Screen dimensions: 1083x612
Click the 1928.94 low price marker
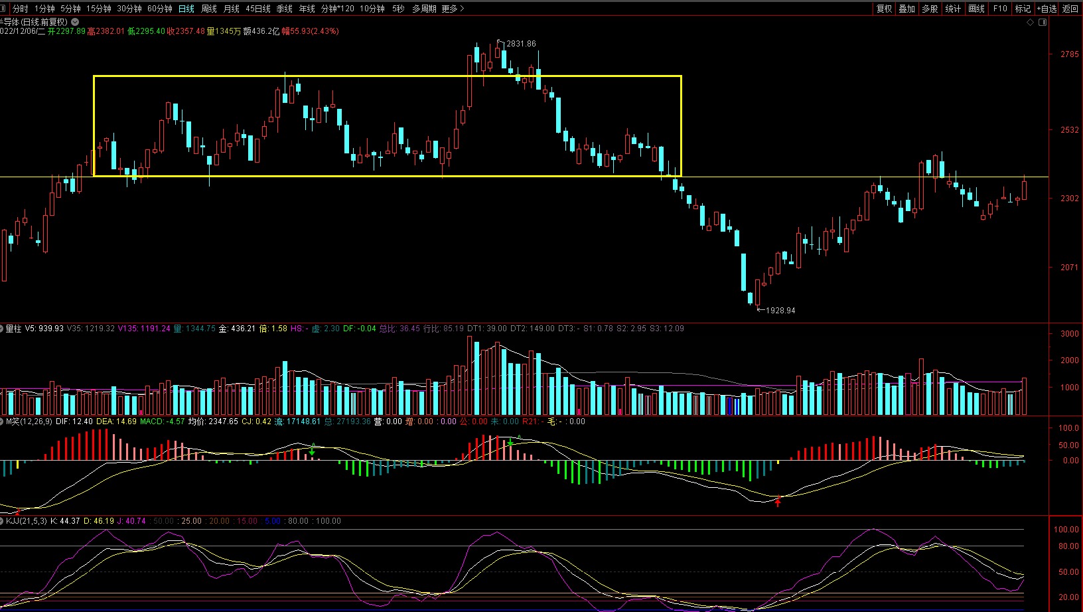780,311
